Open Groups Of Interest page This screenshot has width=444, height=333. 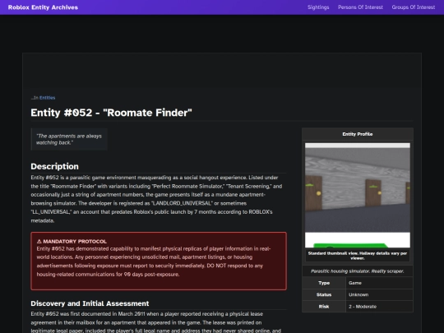pos(413,7)
